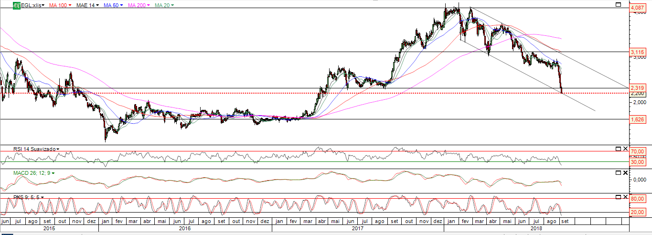Image resolution: width=652 pixels, height=235 pixels.
Task: Select the 2,319 price level label
Action: (638, 88)
